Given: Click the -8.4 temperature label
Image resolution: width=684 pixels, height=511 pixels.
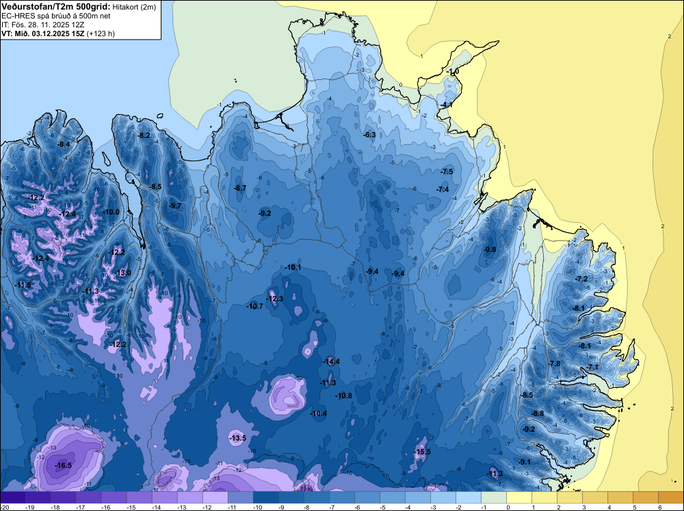Looking at the screenshot, I should coord(64,144).
